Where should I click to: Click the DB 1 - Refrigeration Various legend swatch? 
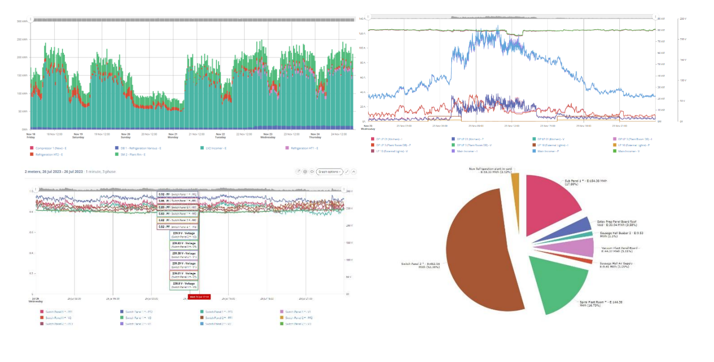[117, 149]
